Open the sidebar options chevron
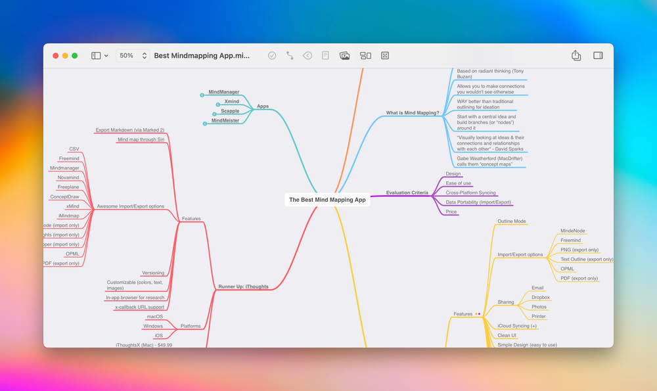Viewport: 657px width, 391px height. click(105, 55)
